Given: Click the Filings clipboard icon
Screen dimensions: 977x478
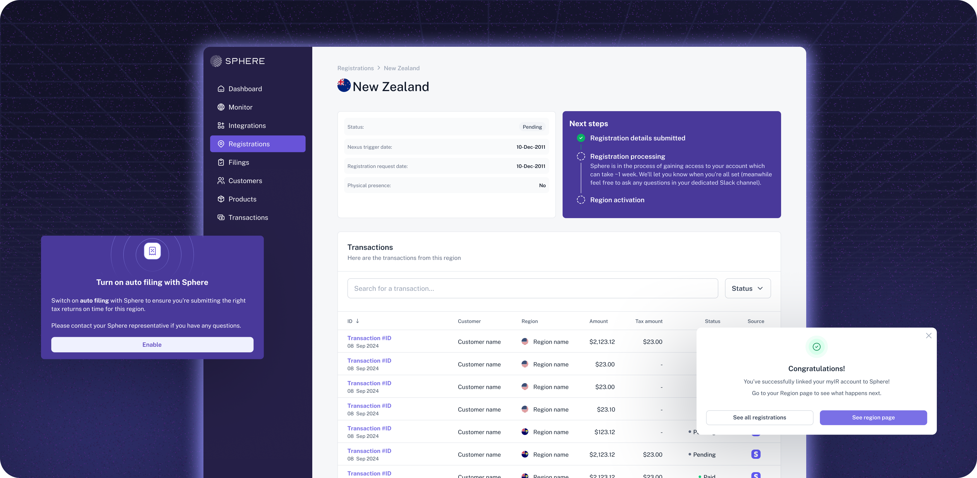Looking at the screenshot, I should click(221, 162).
